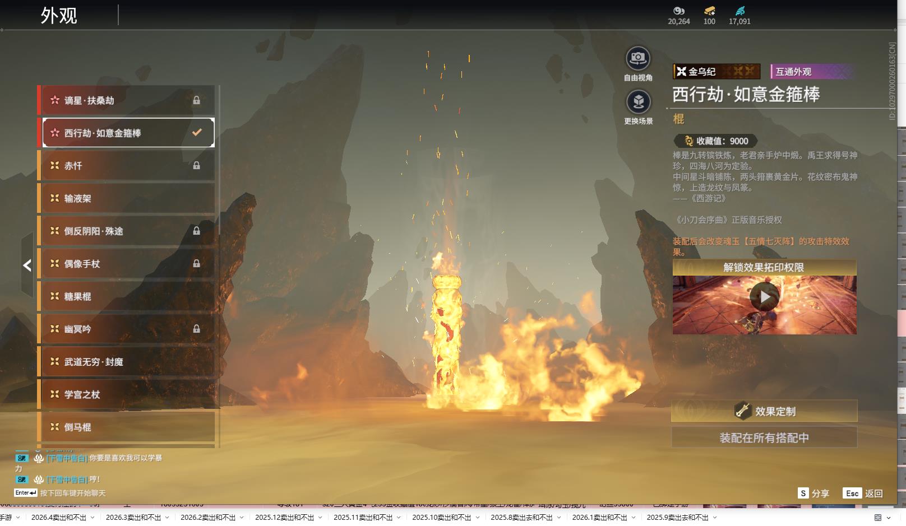906x526 pixels.
Task: Click the lock icon on 赤忏
Action: pos(196,166)
